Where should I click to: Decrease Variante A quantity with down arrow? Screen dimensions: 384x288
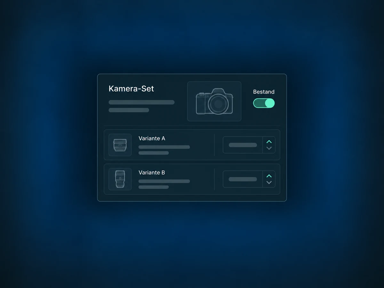click(x=269, y=148)
